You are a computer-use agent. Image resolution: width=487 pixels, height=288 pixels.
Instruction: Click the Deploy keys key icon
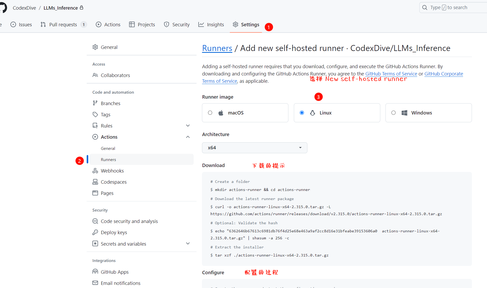(x=95, y=232)
